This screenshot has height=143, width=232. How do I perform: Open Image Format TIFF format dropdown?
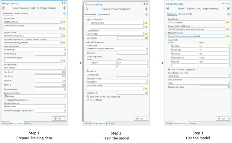click(65, 68)
